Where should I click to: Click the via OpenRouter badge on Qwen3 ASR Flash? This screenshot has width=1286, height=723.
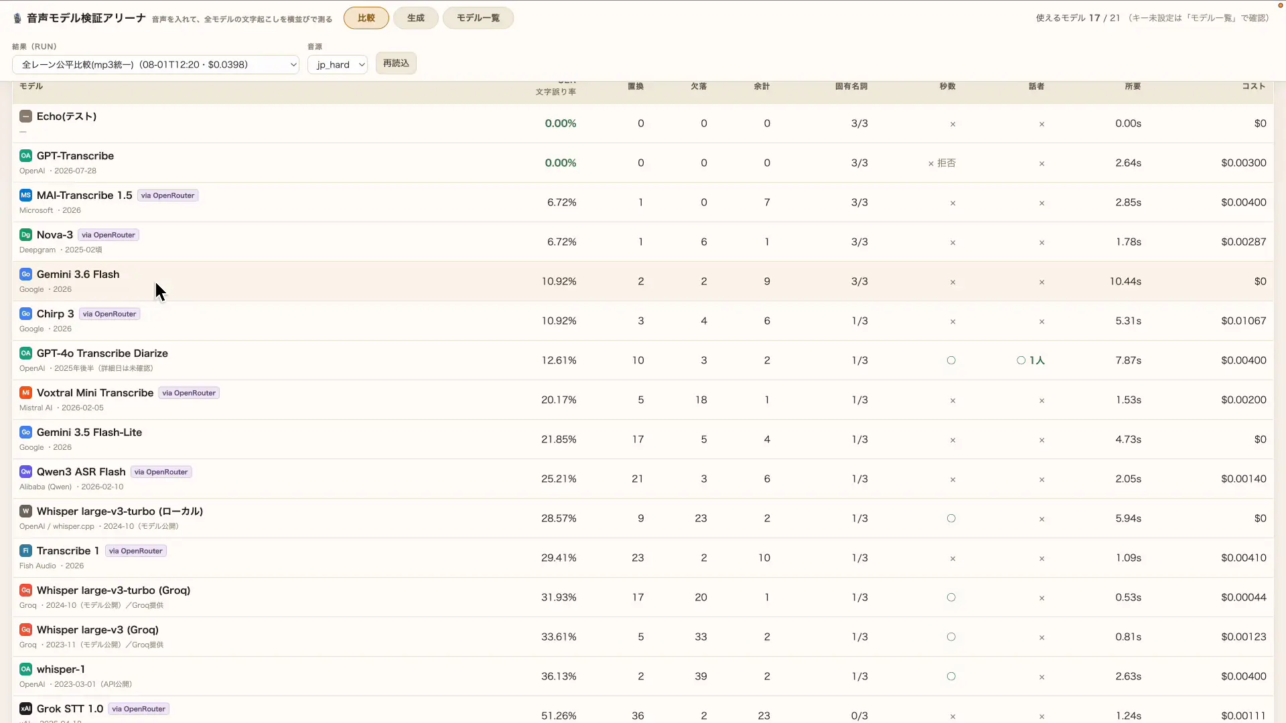[161, 472]
